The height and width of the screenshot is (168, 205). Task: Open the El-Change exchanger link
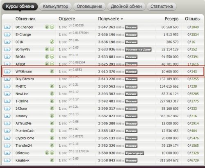(23, 34)
